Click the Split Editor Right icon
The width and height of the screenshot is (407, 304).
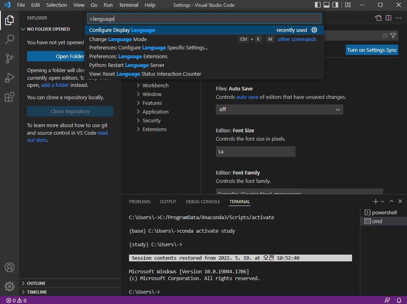tap(388, 18)
